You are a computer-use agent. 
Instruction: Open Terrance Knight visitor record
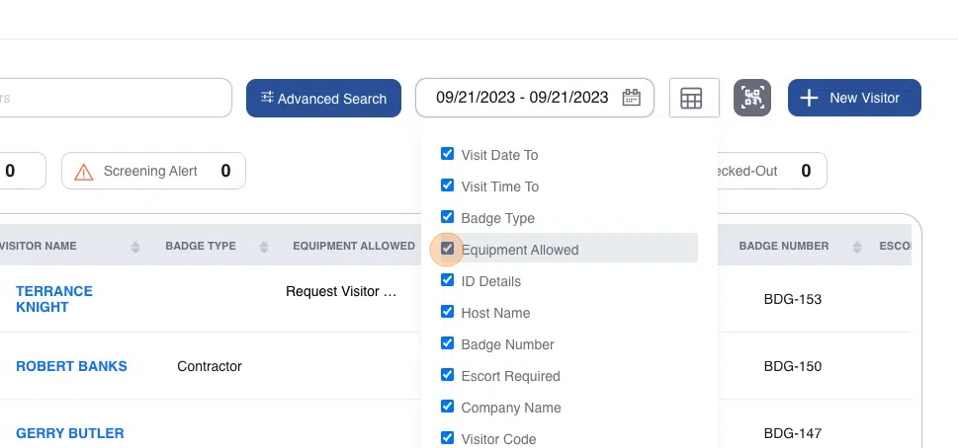pos(54,299)
